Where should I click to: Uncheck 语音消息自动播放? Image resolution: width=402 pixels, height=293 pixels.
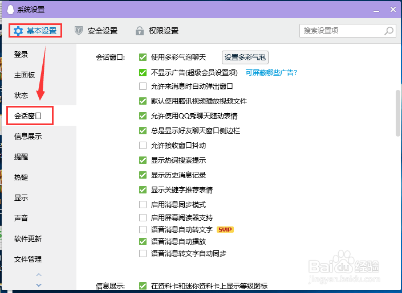point(143,241)
